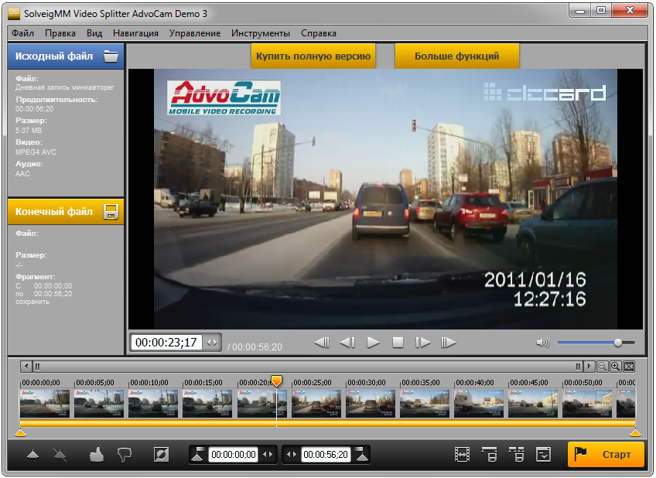Step back one frame
Image resolution: width=656 pixels, height=478 pixels.
tap(347, 343)
